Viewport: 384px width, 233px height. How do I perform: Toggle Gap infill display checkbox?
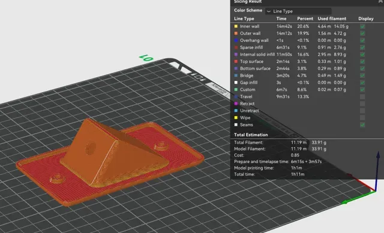click(362, 83)
